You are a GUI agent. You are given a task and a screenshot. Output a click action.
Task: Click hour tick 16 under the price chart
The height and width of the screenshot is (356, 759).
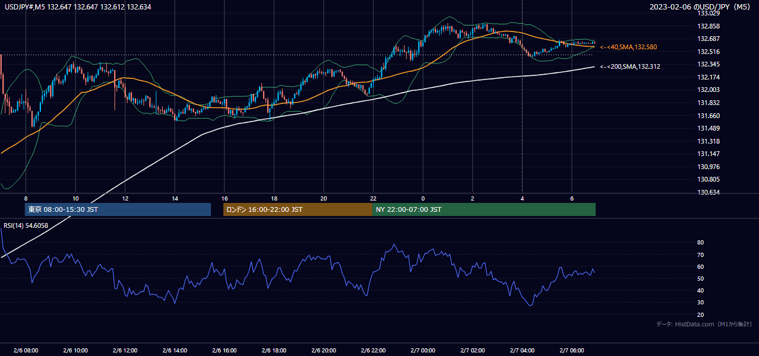pos(224,198)
